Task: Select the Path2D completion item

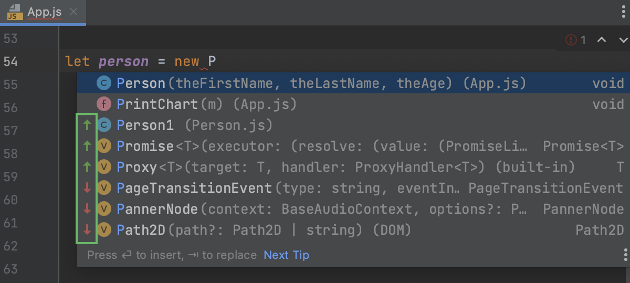Action: pos(264,230)
